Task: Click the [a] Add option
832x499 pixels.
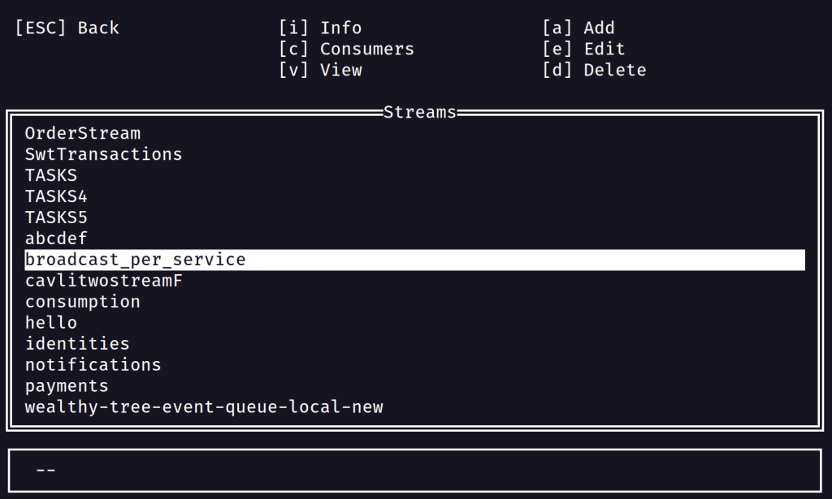Action: (x=578, y=28)
